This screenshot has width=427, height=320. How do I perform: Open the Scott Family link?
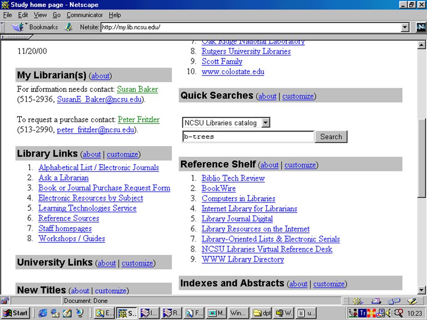click(x=222, y=61)
